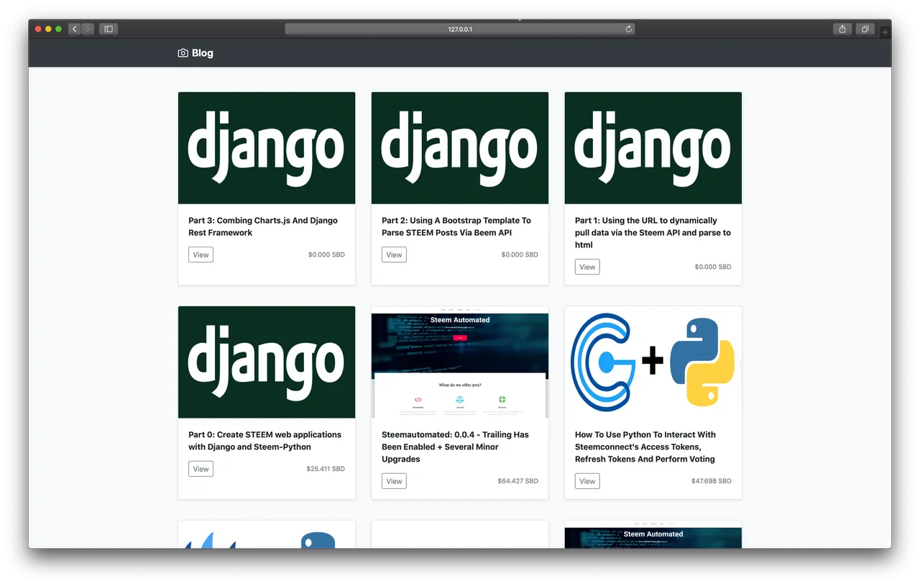Image resolution: width=920 pixels, height=586 pixels.
Task: Open a new tab with plus button
Action: tap(885, 32)
